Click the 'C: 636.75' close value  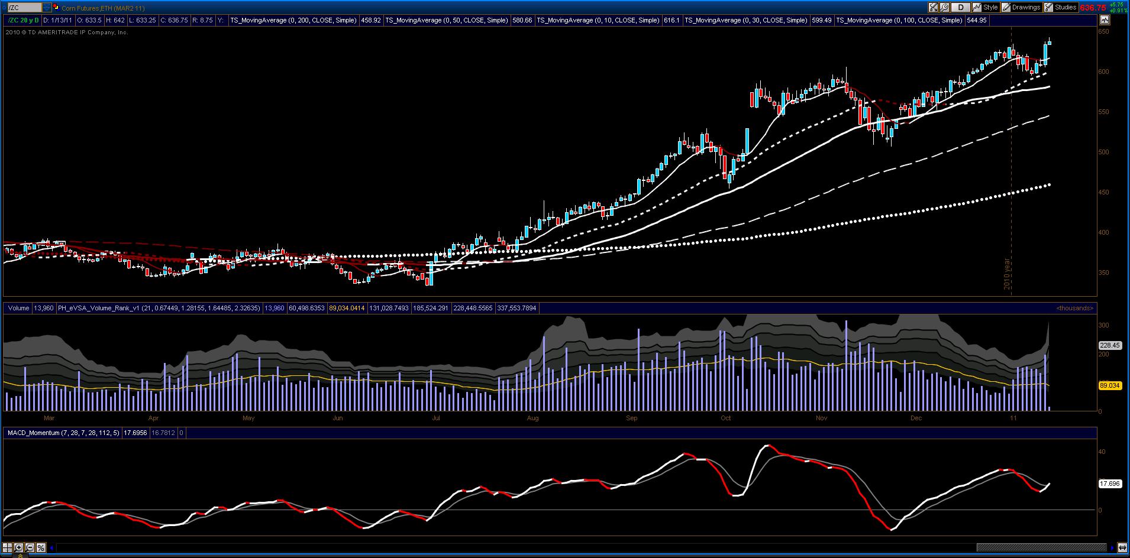coord(174,20)
